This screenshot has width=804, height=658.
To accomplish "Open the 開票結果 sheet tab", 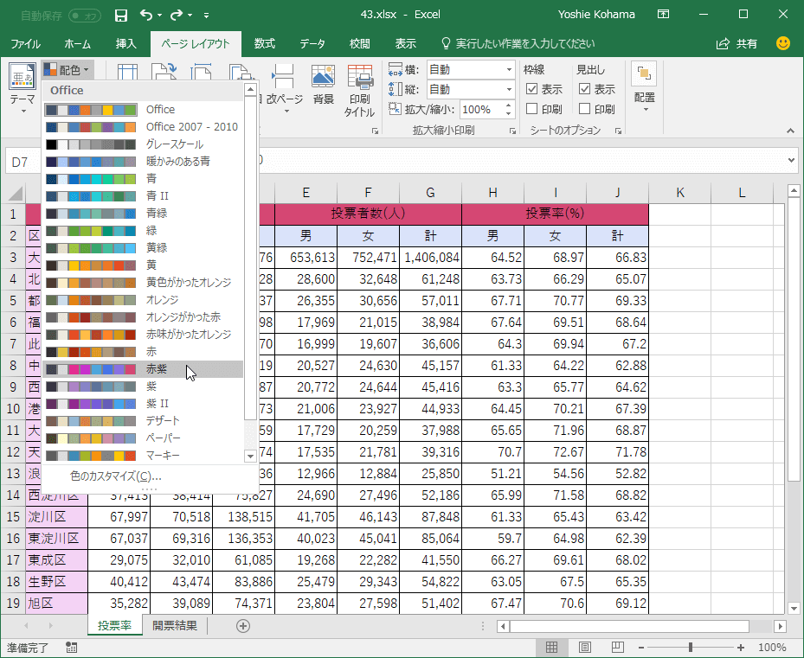I will [174, 626].
